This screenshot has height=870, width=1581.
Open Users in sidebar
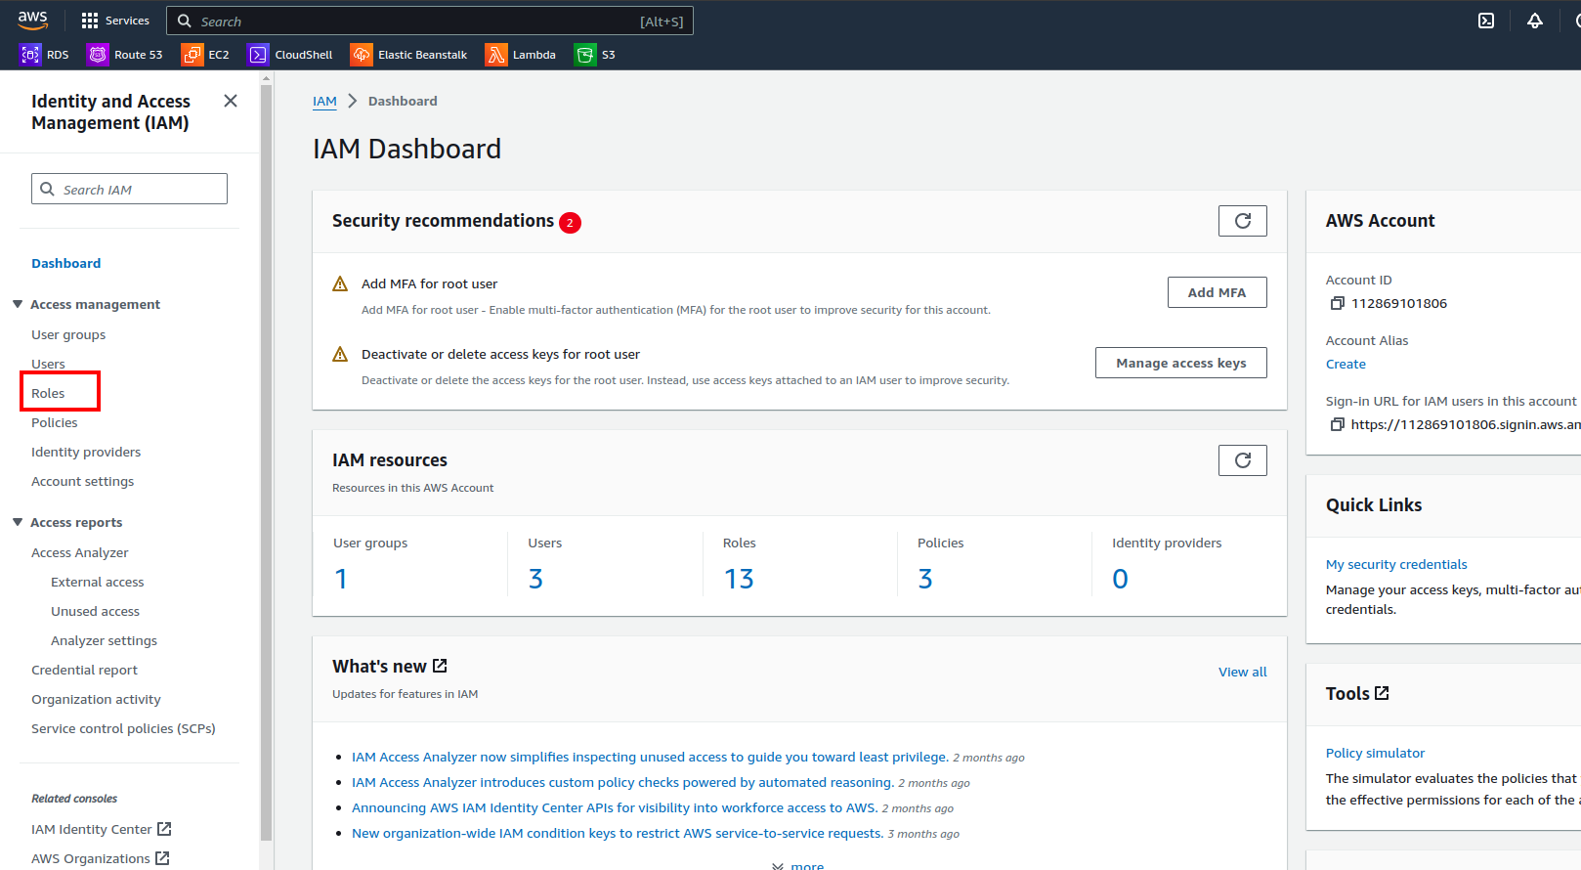coord(48,364)
